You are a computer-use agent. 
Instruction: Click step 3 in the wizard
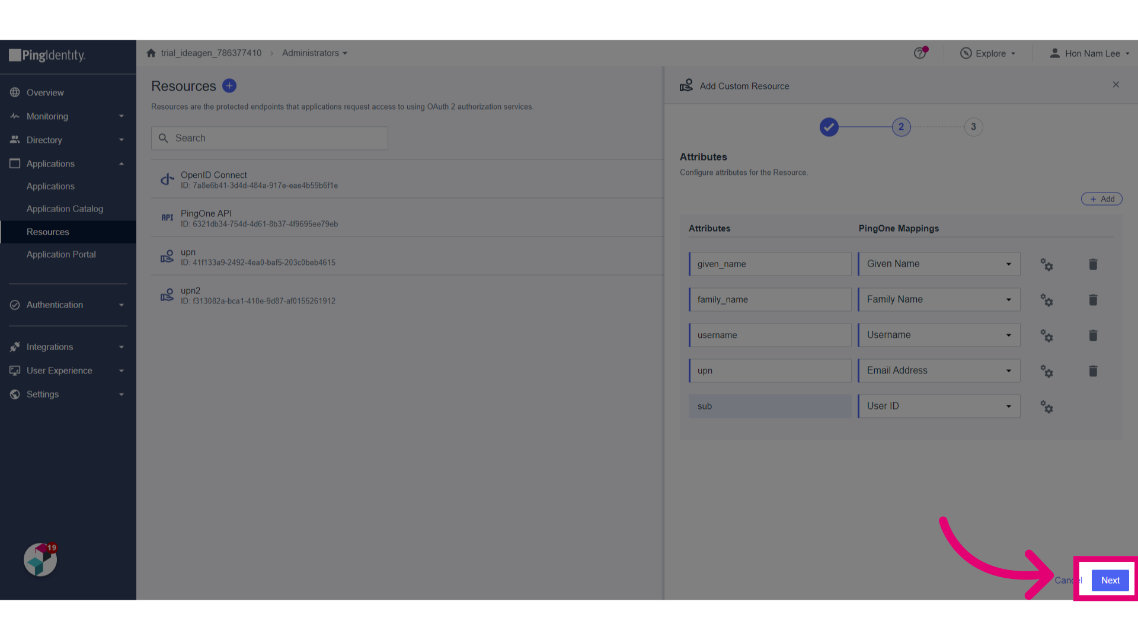click(974, 127)
